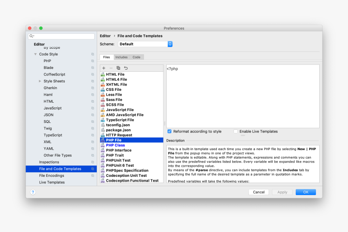The image size is (348, 232).
Task: Open YAML code style settings
Action: coord(49,148)
